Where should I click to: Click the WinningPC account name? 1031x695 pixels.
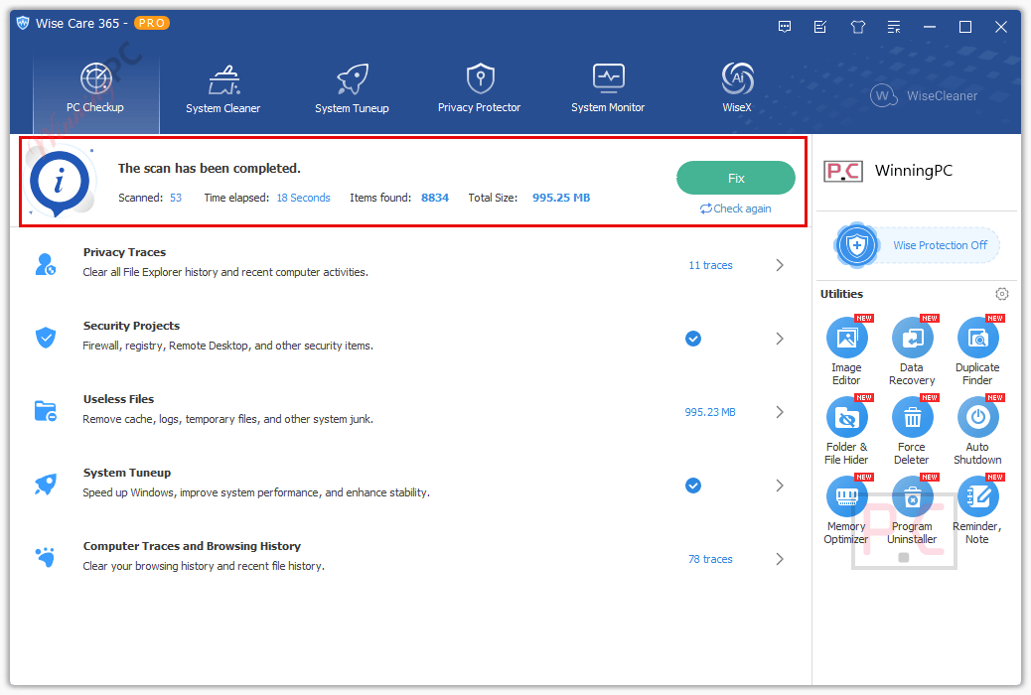(x=914, y=171)
